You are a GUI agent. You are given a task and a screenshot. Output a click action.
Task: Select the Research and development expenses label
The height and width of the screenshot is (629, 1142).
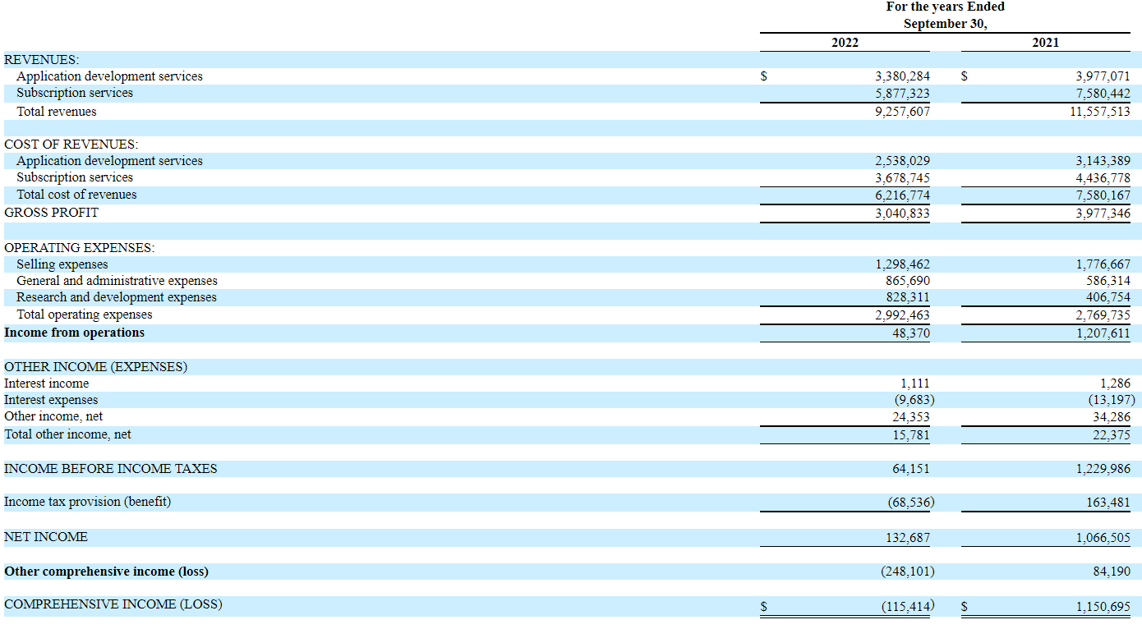tap(117, 297)
